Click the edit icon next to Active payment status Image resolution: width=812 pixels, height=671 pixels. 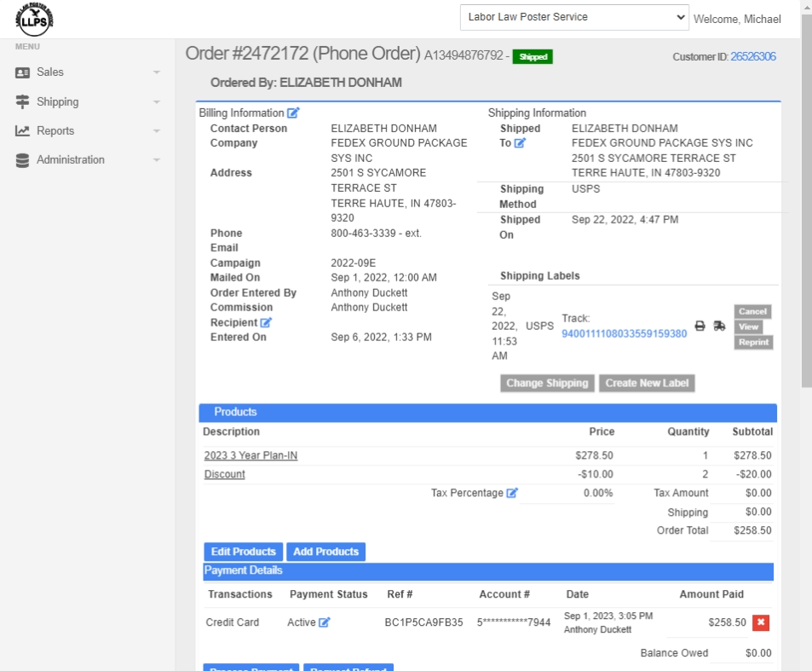pos(325,622)
